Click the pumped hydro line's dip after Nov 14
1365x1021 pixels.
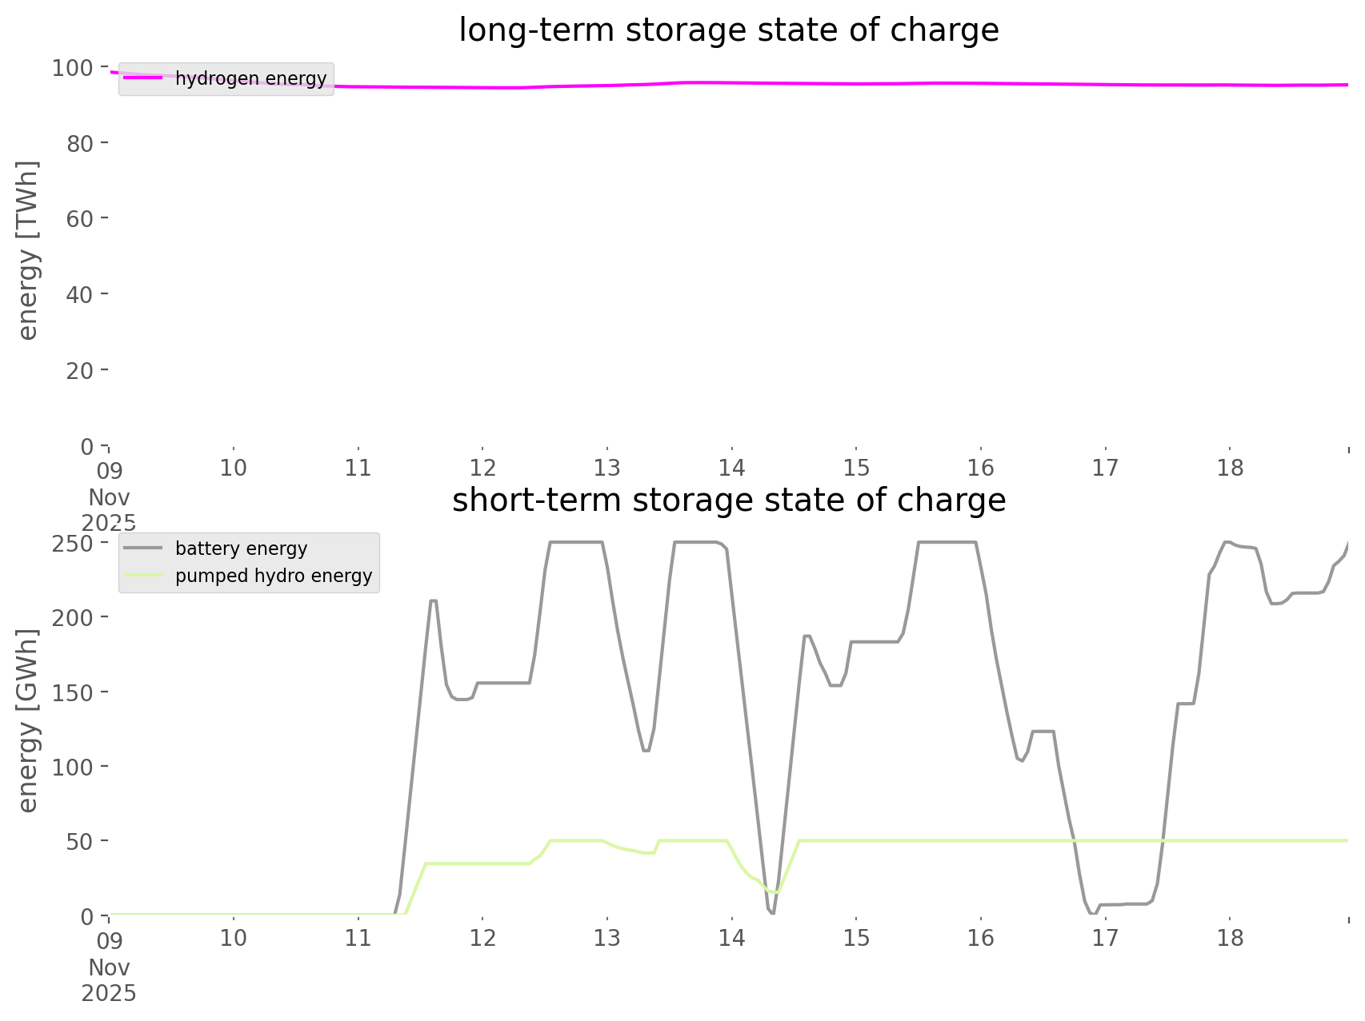coord(775,891)
